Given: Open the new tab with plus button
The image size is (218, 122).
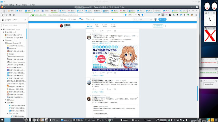Looking at the screenshot, I should point(193,11).
